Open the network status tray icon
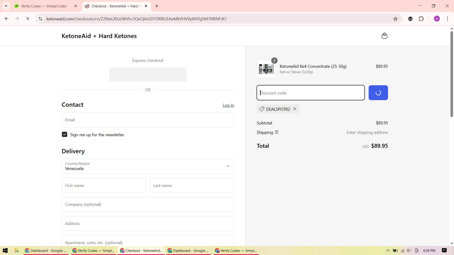The height and width of the screenshot is (255, 454). click(402, 250)
